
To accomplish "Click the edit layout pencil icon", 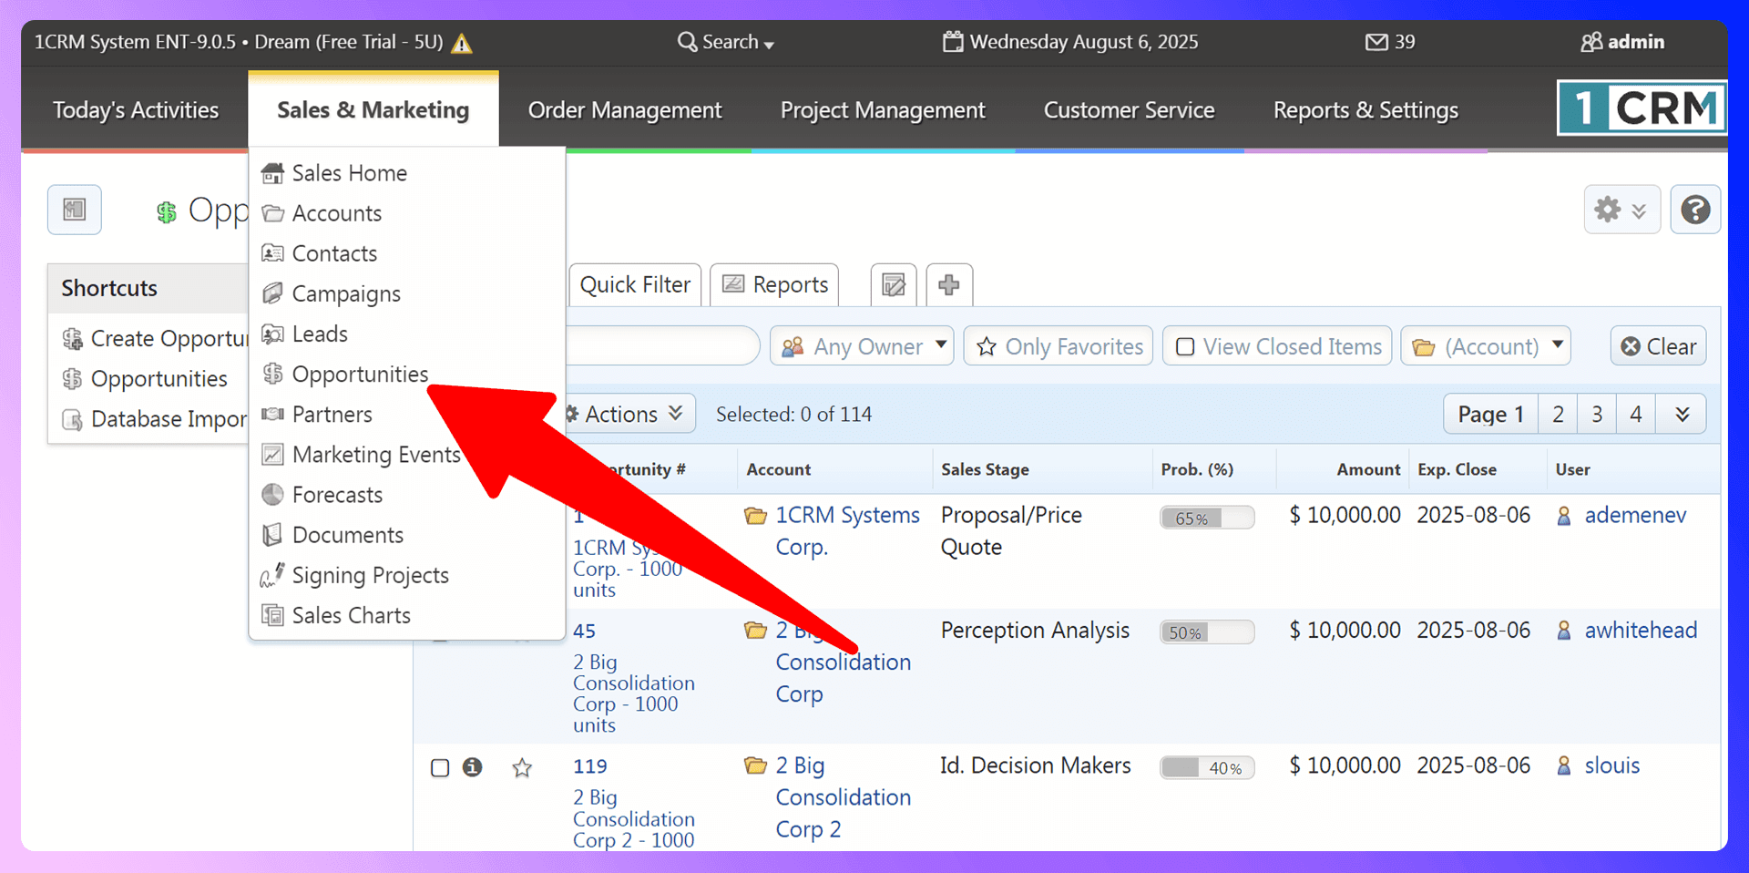I will point(894,285).
